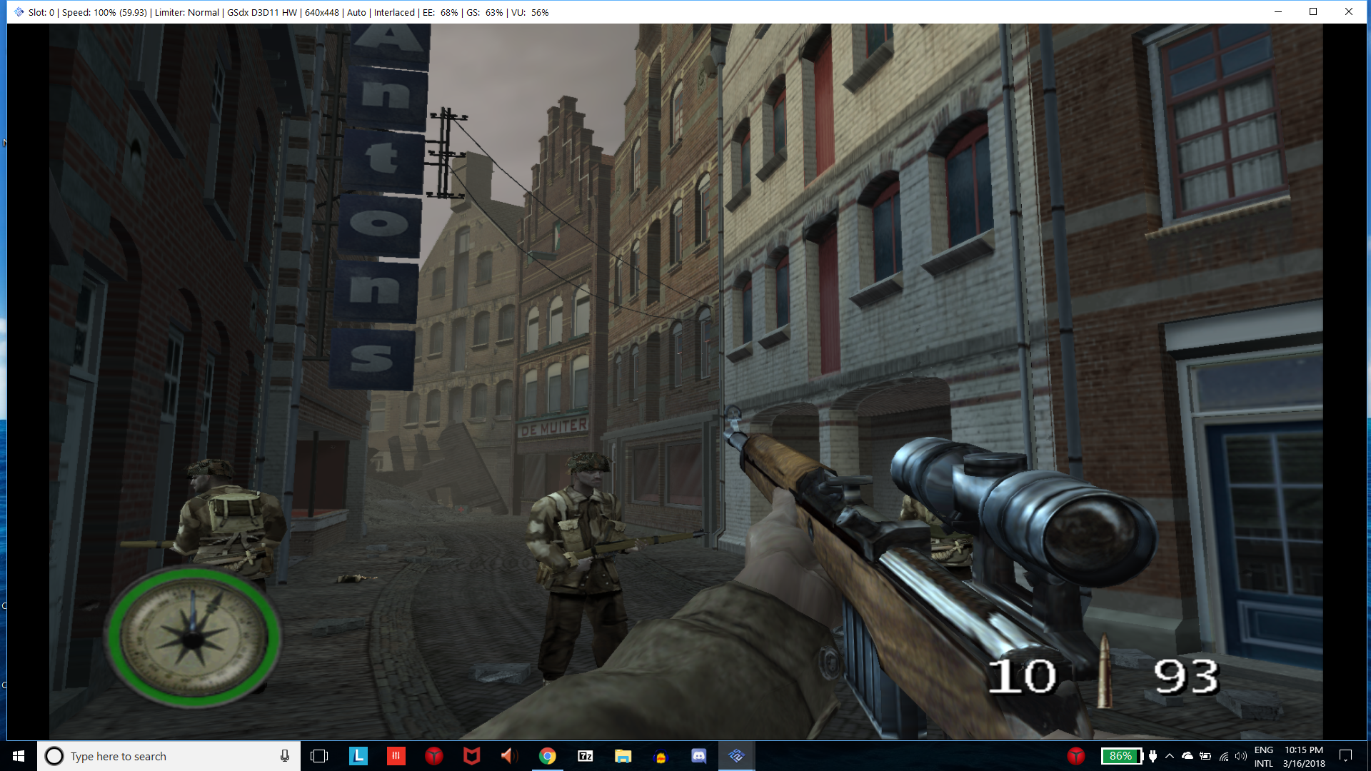Screen dimensions: 1371x771
Task: Open red Y icon next to battery
Action: point(1076,756)
